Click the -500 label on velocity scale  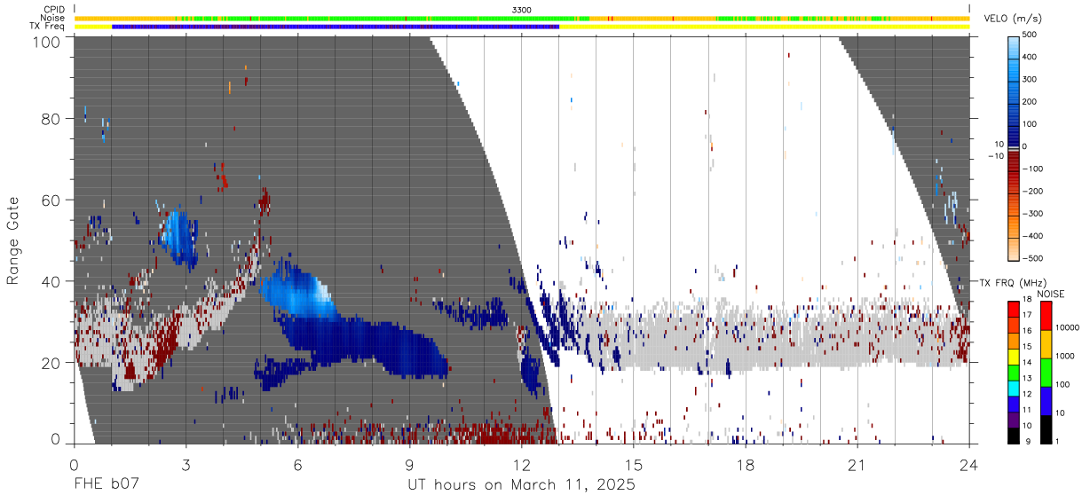point(1032,258)
